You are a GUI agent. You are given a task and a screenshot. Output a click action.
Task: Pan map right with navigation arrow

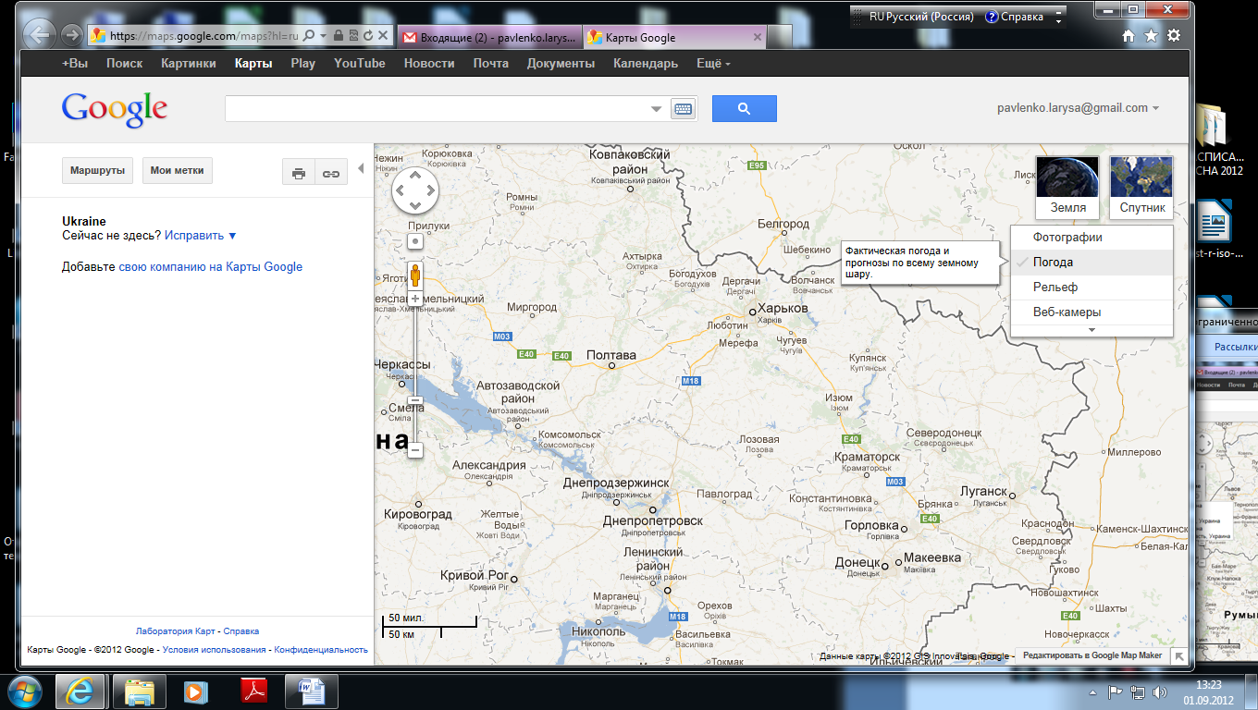431,191
